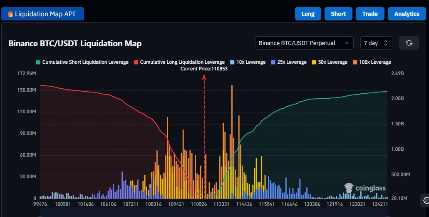Click the 109421 x-axis price label

[x=176, y=204]
